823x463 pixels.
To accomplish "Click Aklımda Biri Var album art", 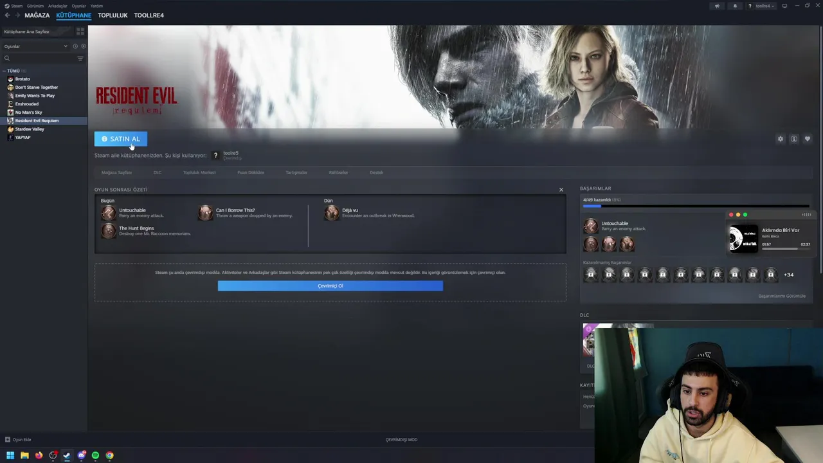I will click(743, 237).
